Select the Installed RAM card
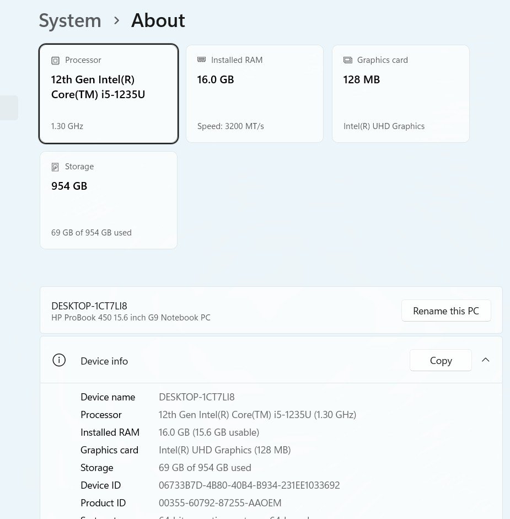510x519 pixels. 255,94
